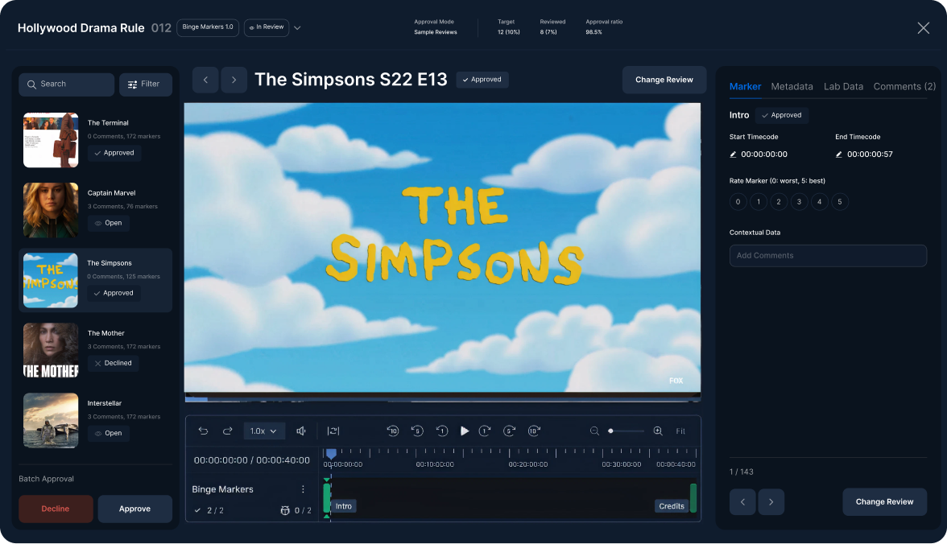Click the Add Comments field

pyautogui.click(x=828, y=255)
